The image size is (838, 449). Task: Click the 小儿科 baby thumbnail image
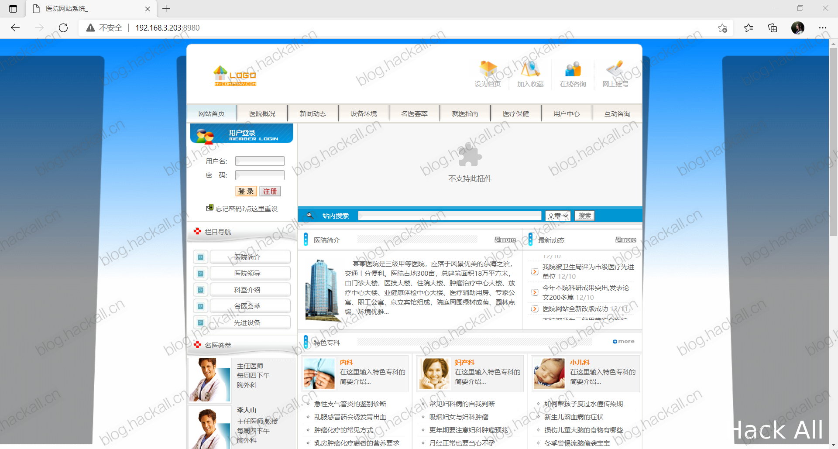point(549,374)
